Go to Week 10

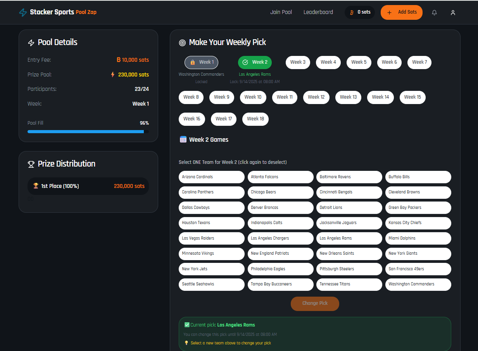pyautogui.click(x=253, y=97)
